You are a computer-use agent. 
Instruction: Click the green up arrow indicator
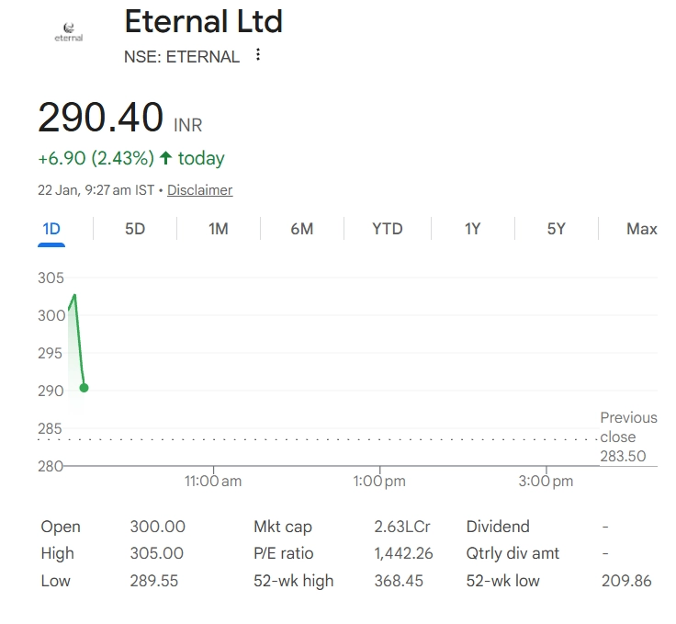click(166, 158)
